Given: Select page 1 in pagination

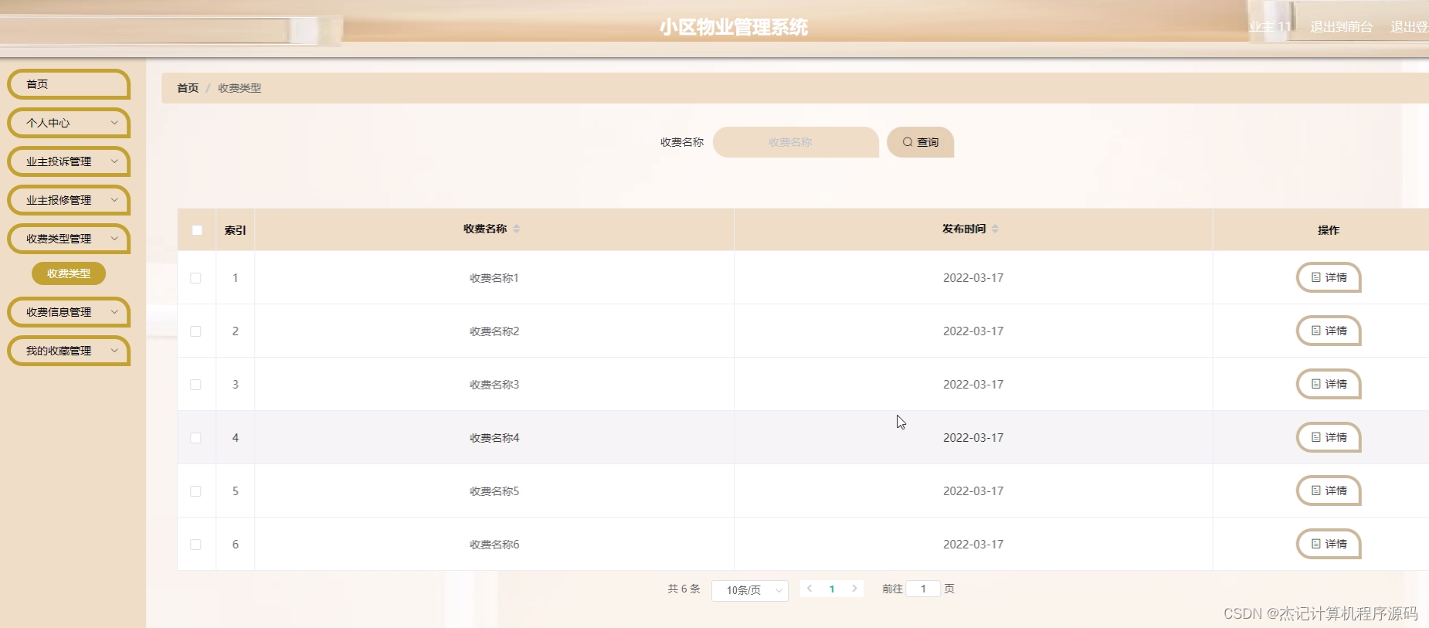Looking at the screenshot, I should [x=832, y=589].
